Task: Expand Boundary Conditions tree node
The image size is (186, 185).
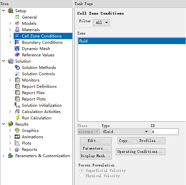Action: click(x=10, y=42)
